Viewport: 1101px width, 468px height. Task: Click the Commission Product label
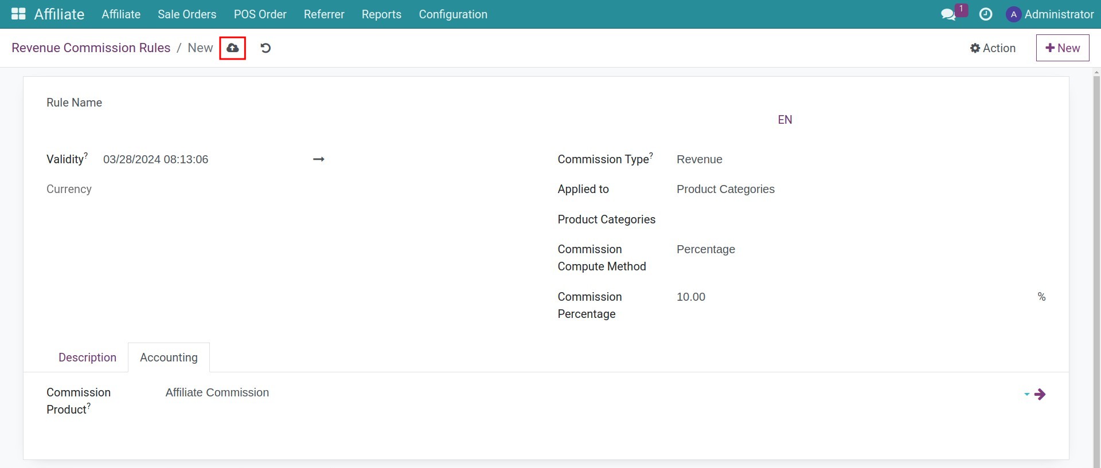(x=79, y=401)
